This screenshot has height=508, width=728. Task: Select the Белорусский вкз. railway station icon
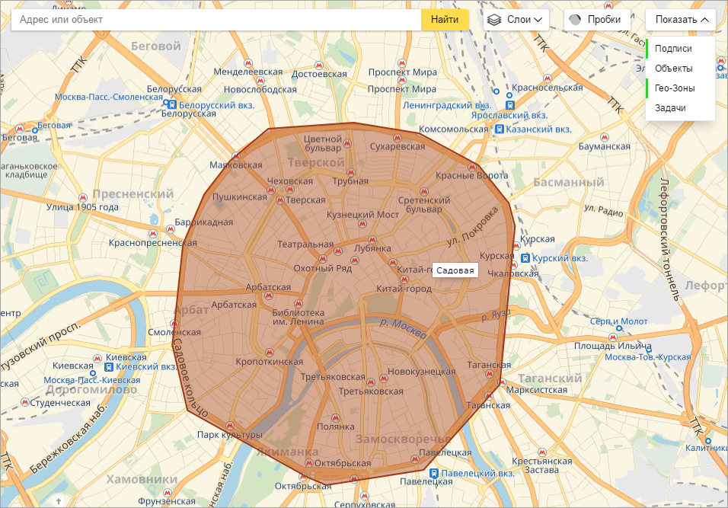[x=172, y=104]
